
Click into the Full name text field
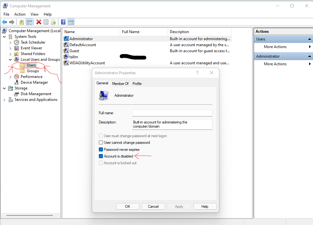point(172,113)
